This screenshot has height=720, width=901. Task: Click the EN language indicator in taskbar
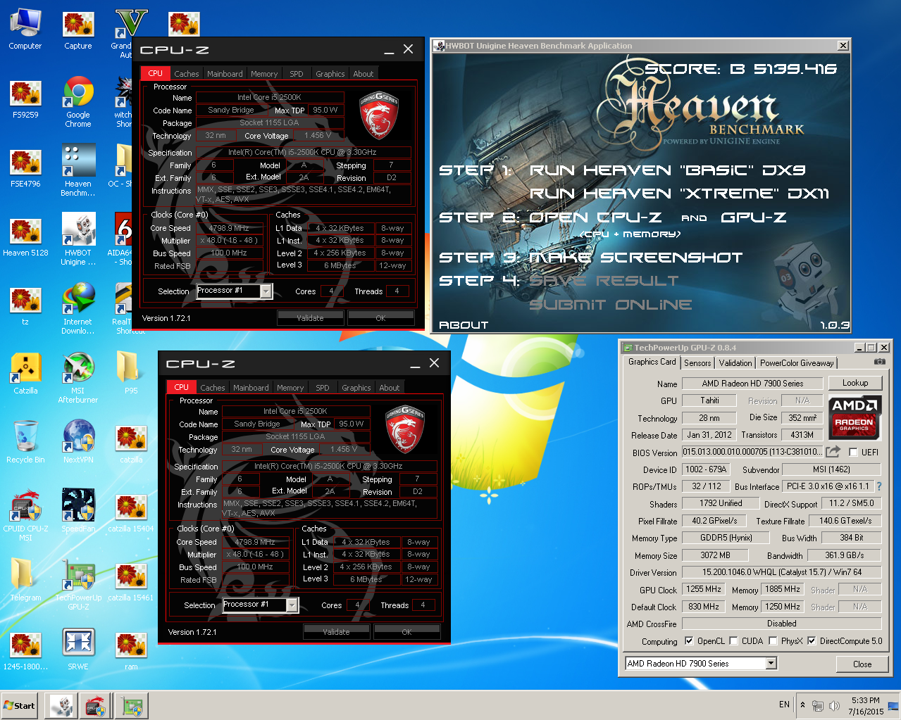click(x=784, y=705)
